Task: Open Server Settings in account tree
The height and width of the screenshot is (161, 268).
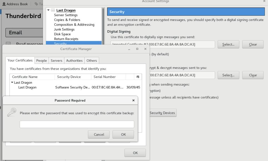Action: coord(66,15)
